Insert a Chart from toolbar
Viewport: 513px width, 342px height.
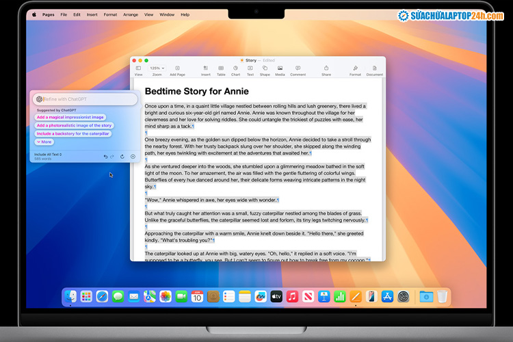235,69
